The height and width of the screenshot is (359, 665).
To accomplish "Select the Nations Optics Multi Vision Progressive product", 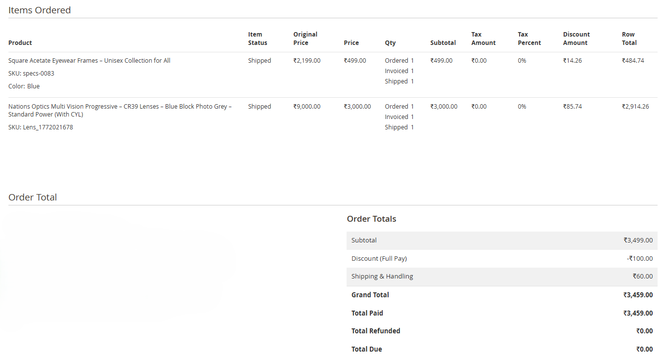I will [x=120, y=110].
